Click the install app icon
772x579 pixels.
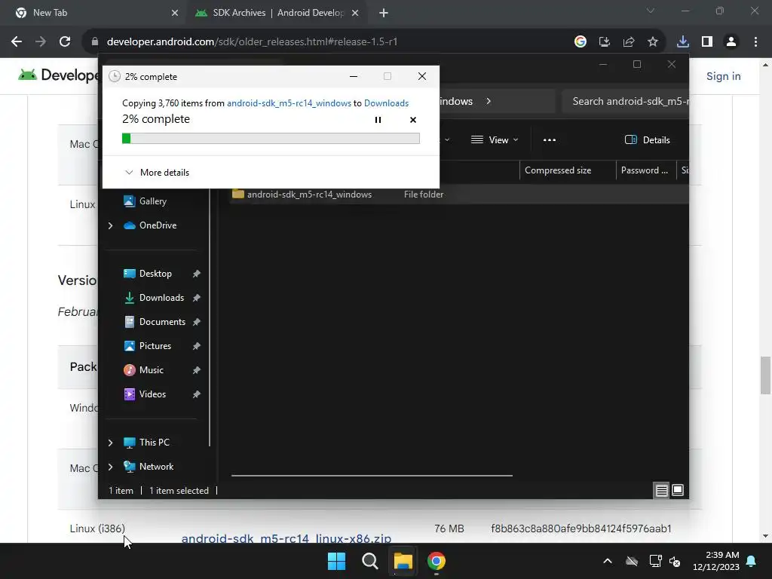(x=605, y=42)
